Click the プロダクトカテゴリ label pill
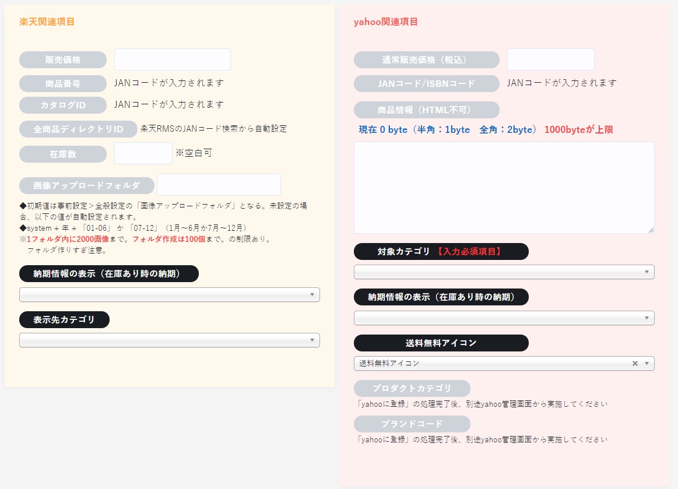 (412, 388)
